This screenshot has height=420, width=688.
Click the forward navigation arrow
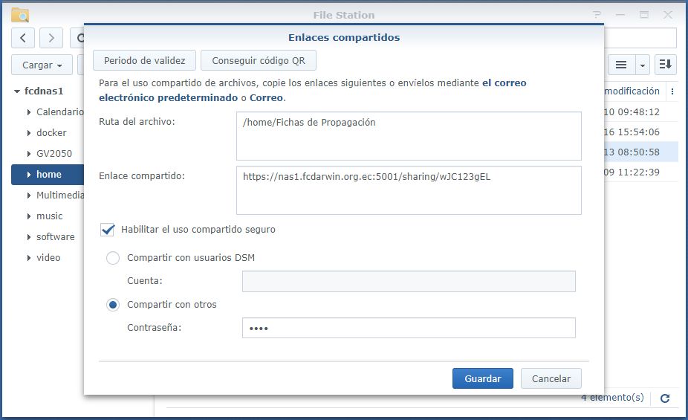click(x=51, y=38)
